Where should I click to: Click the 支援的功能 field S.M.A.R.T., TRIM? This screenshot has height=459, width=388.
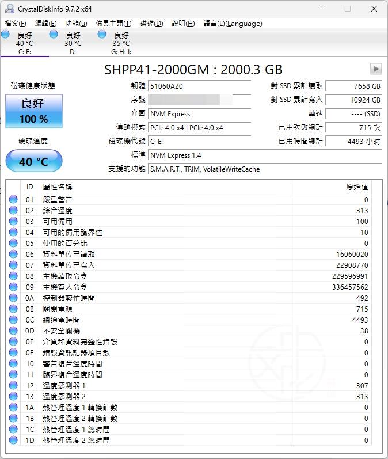pyautogui.click(x=265, y=169)
